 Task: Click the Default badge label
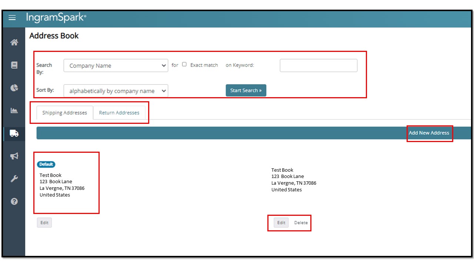click(46, 164)
